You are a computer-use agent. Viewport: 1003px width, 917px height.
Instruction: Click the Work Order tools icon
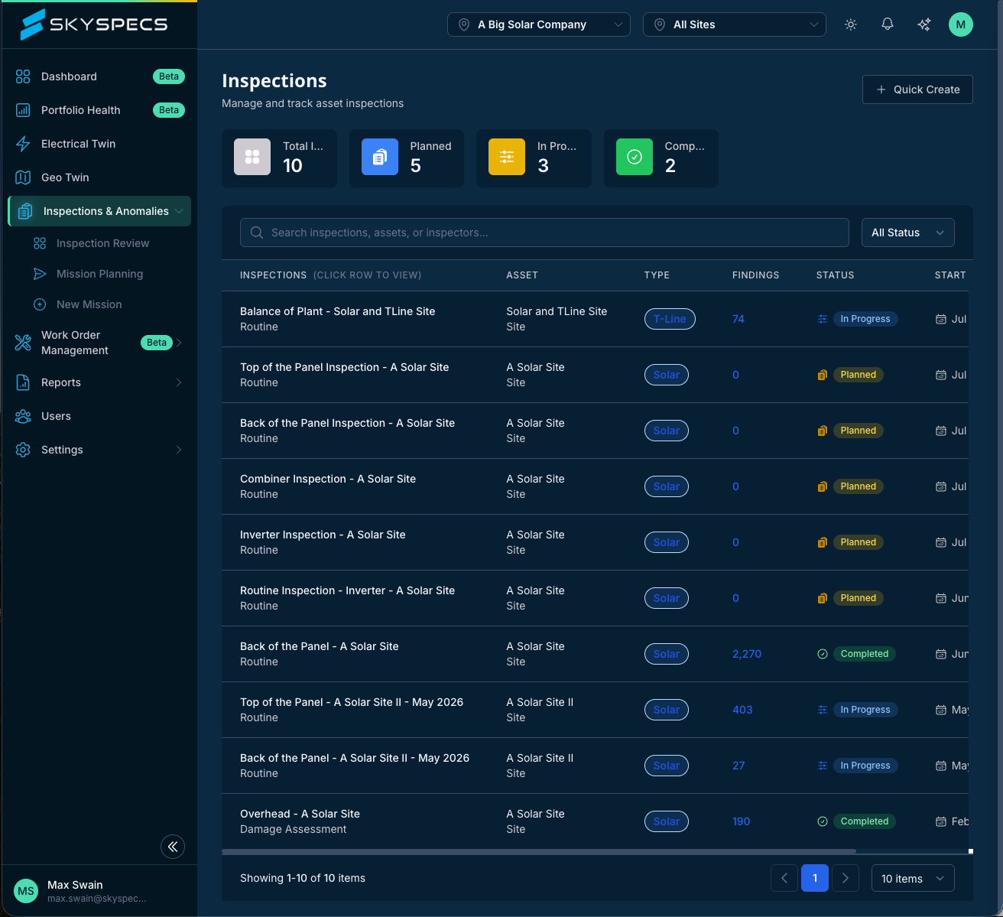coord(23,343)
